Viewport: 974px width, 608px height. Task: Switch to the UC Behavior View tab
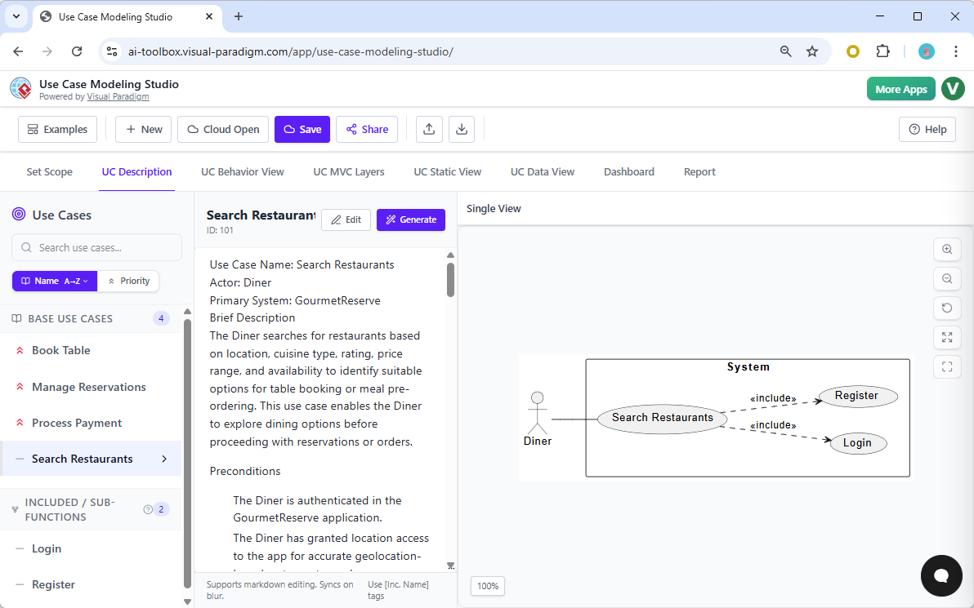coord(242,171)
